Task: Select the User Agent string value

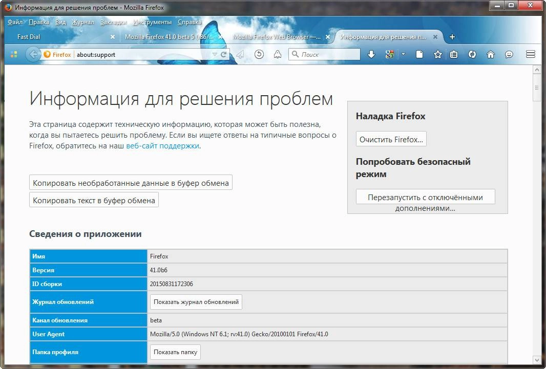Action: pos(239,334)
